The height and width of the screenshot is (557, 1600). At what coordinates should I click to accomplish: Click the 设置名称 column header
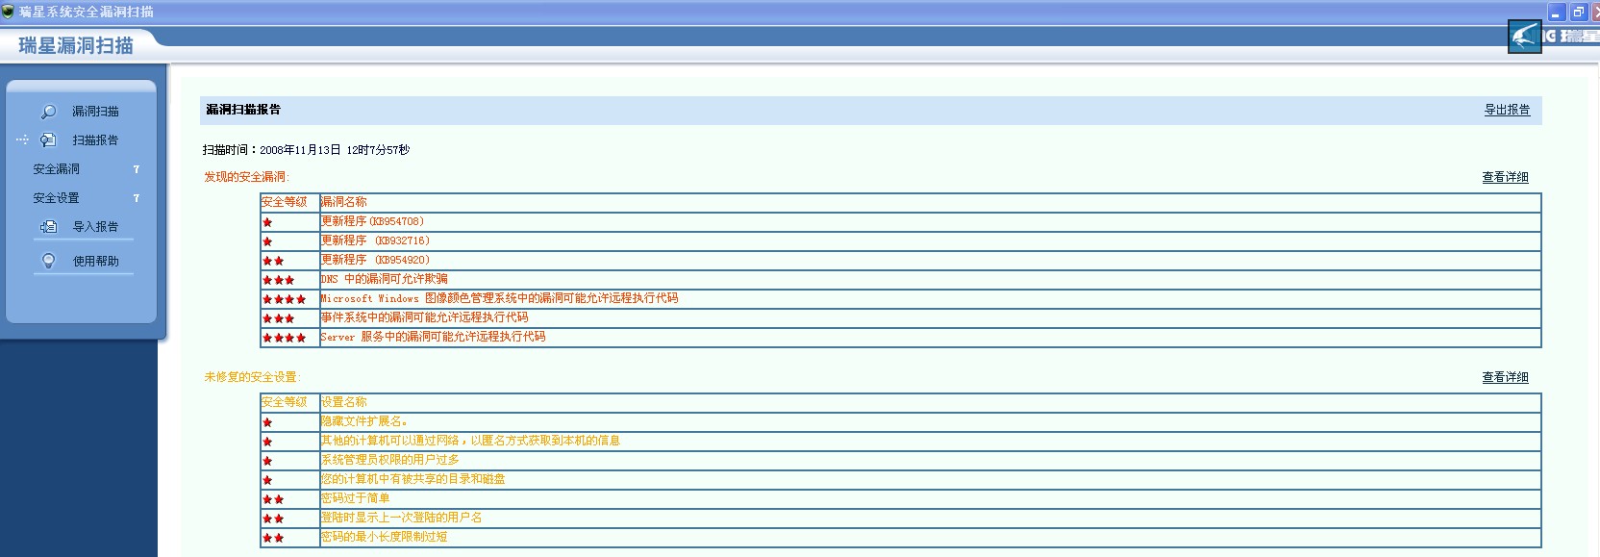pyautogui.click(x=343, y=402)
